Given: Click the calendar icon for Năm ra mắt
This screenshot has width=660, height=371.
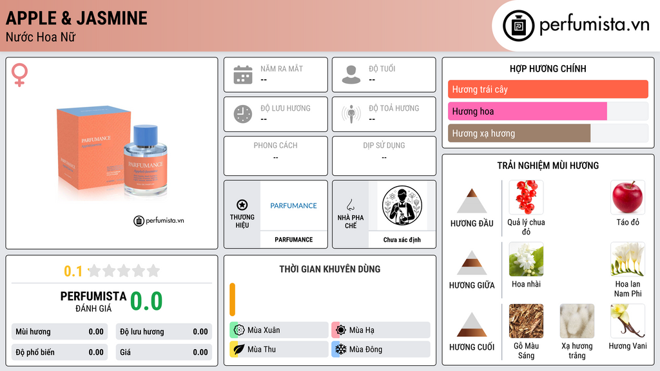Looking at the screenshot, I should tap(243, 75).
